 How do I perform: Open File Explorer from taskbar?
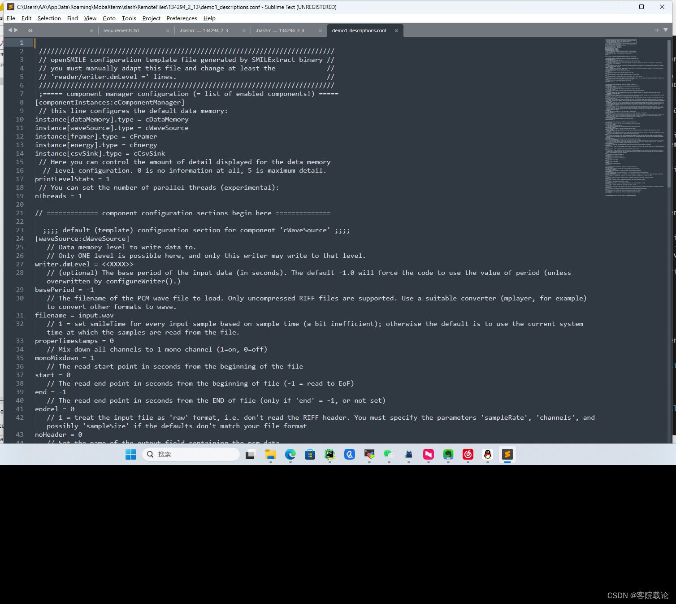click(x=270, y=454)
